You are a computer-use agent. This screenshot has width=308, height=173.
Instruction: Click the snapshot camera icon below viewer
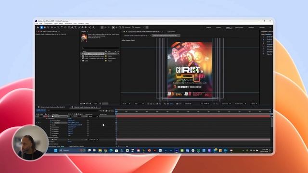pyautogui.click(x=178, y=104)
